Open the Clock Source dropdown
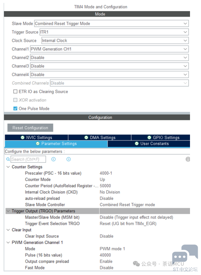The height and width of the screenshot is (275, 201). tap(115, 40)
